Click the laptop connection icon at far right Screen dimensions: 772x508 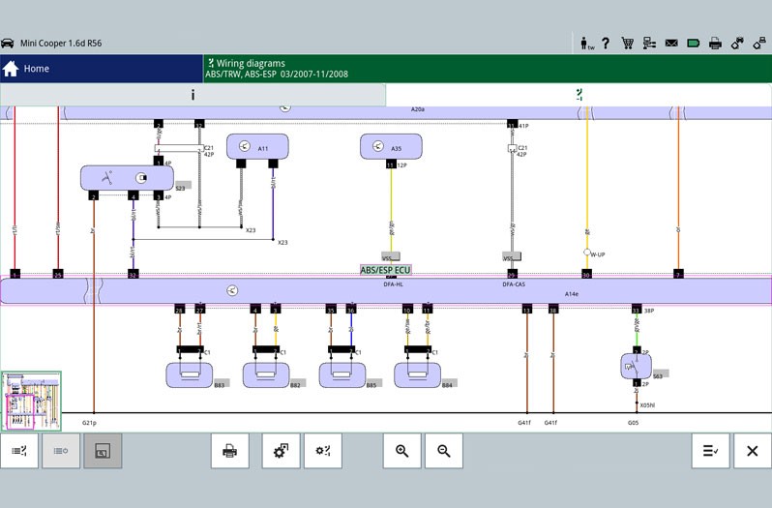tap(759, 44)
